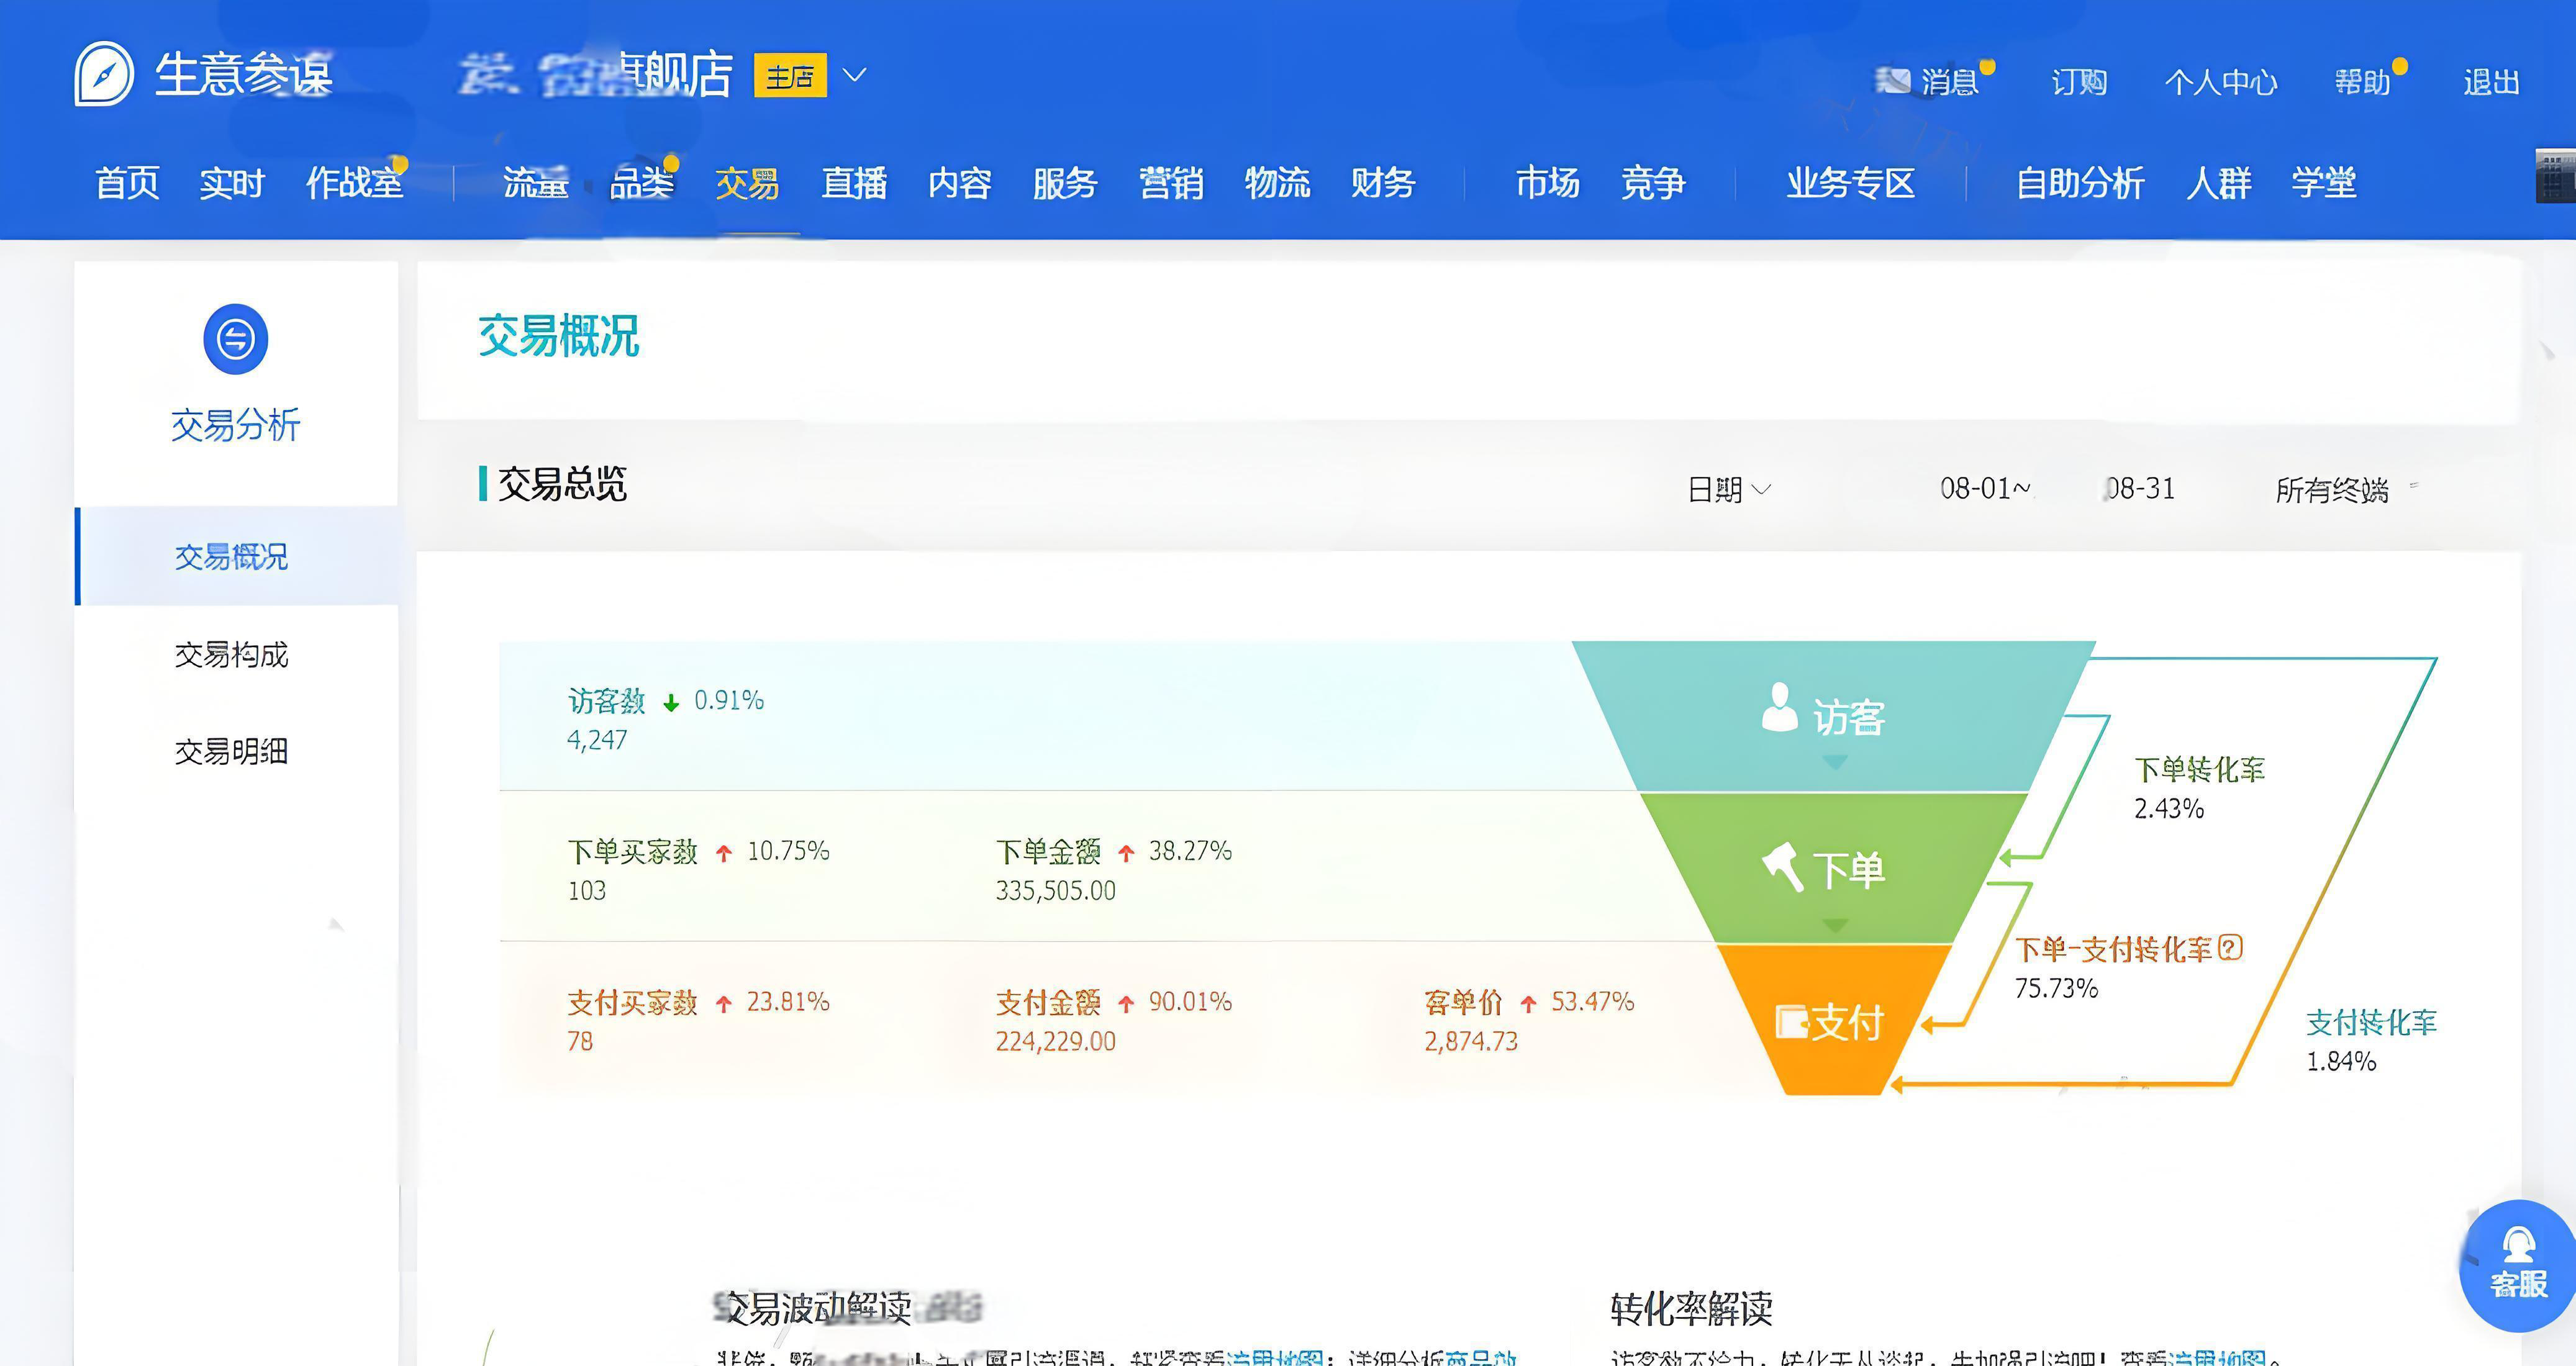Open 个人中心 in the header

coord(2221,82)
